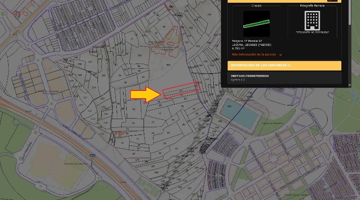Click parcel 300 on the map
Image resolution: width=360 pixels, height=200 pixels.
[x=168, y=65]
